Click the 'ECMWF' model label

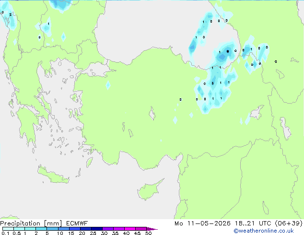[x=77, y=223]
